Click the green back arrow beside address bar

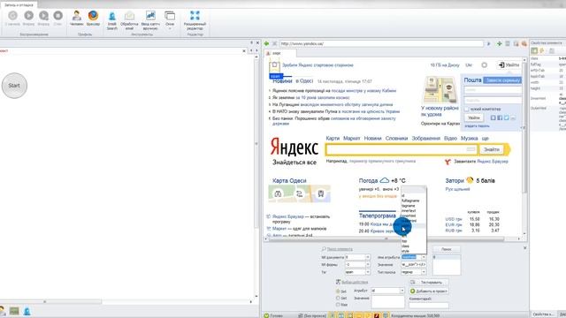click(266, 43)
